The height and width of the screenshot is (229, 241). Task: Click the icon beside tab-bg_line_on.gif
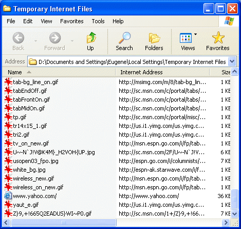8,82
